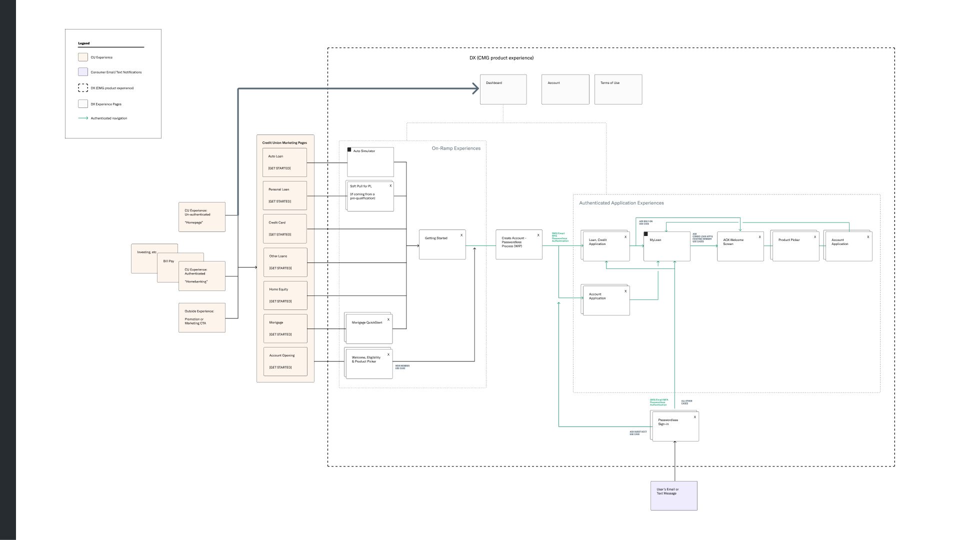This screenshot has height=540, width=960.
Task: Click the X mark on Getting Started box
Action: 461,235
